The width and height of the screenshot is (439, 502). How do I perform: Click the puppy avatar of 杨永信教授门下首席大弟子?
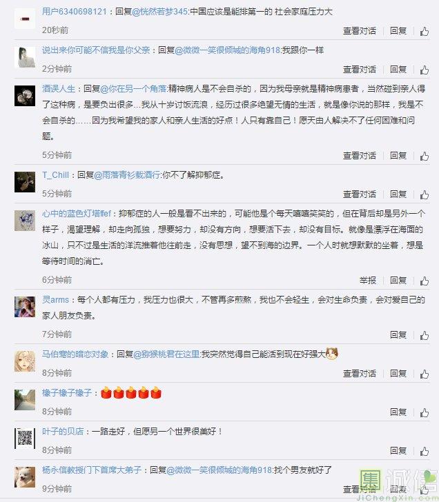pos(25,477)
